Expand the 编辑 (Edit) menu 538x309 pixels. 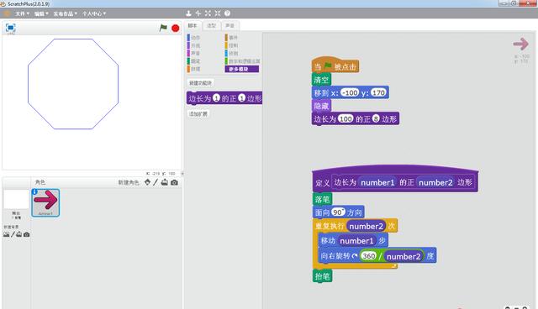coord(41,13)
